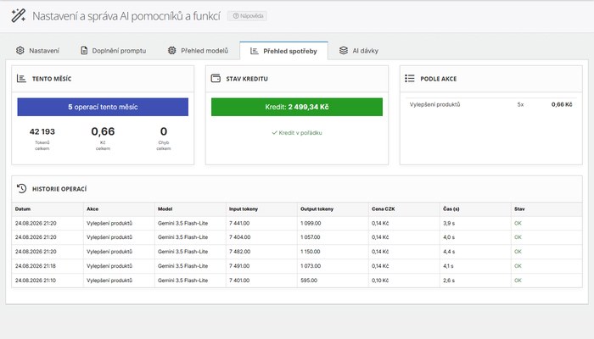Click the OK status in the 595.00 row
The width and height of the screenshot is (594, 339).
518,281
